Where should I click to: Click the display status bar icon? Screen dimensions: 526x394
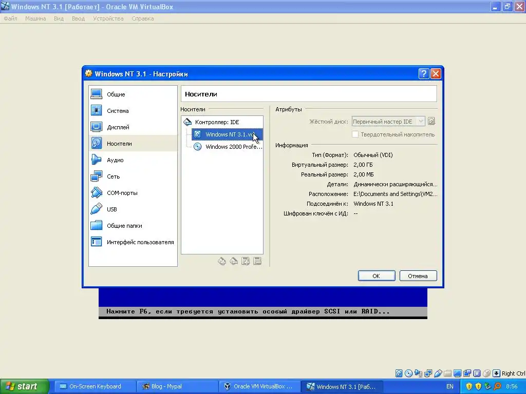tap(457, 373)
